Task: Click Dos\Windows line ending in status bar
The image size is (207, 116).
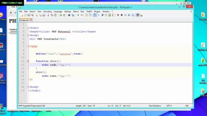Action: click(x=155, y=106)
